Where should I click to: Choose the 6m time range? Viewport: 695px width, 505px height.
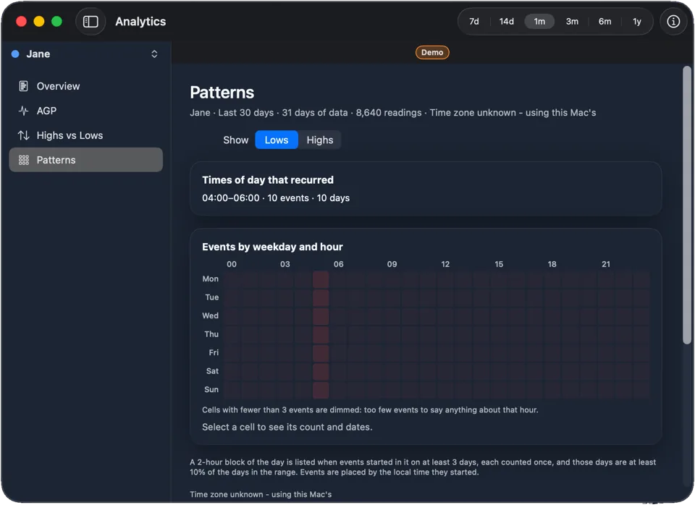coord(605,21)
